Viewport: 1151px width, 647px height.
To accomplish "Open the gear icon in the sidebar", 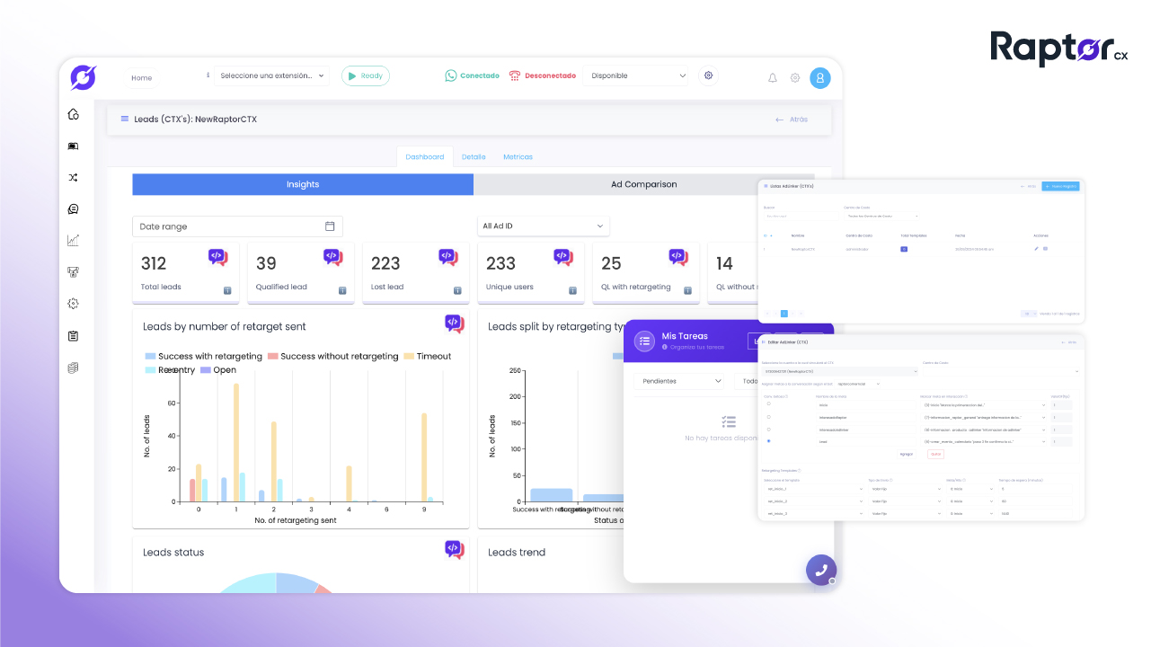I will 74,304.
